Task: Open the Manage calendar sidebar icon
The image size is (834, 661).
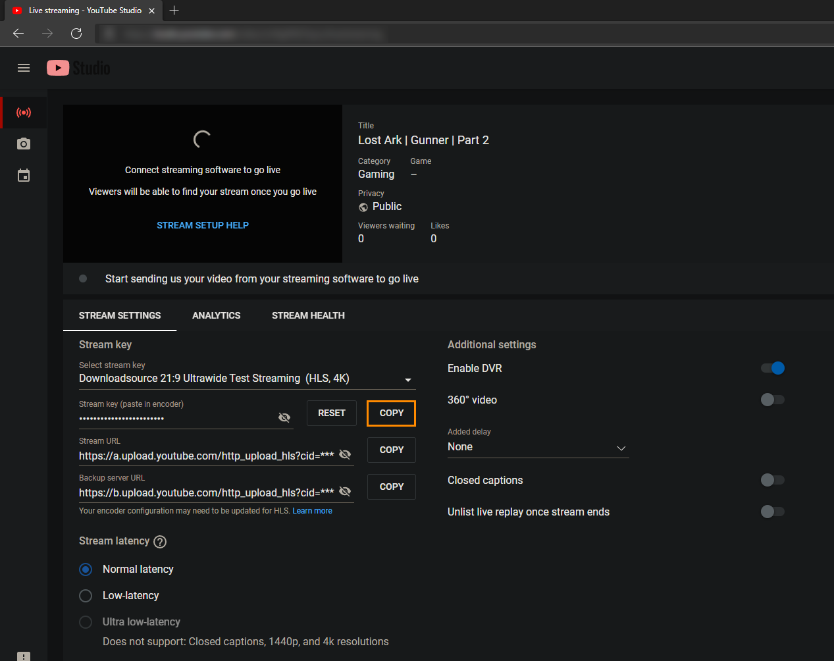Action: (24, 175)
